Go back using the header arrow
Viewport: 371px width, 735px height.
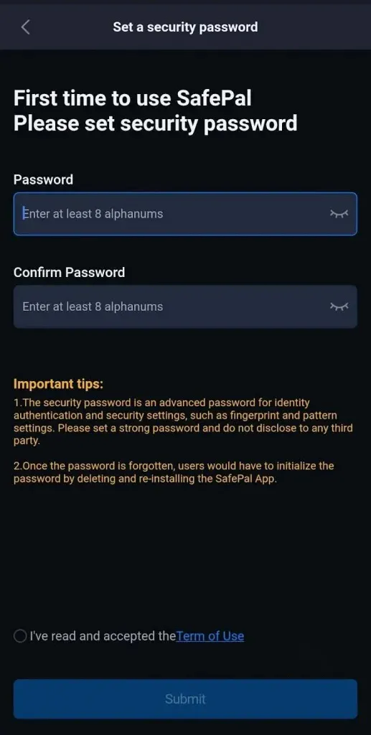click(26, 27)
